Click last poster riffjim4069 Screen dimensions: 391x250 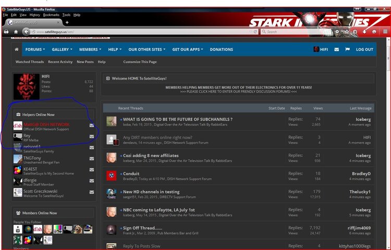point(359,228)
